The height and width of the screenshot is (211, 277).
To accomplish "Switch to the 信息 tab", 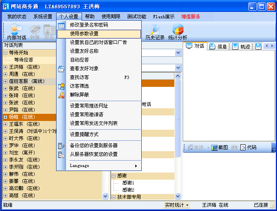I will (218, 46).
